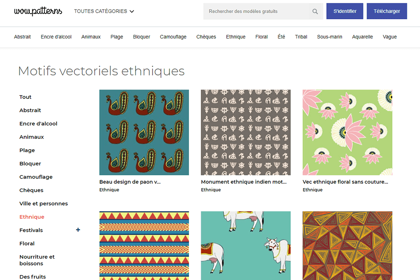Screen dimensions: 420x280
Task: Select Nourriture et boissons in the sidebar
Action: [37, 260]
